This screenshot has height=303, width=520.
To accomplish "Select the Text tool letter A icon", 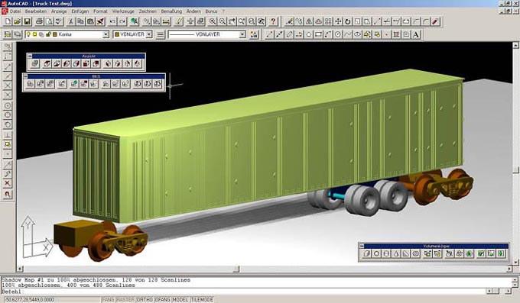I will point(416,34).
